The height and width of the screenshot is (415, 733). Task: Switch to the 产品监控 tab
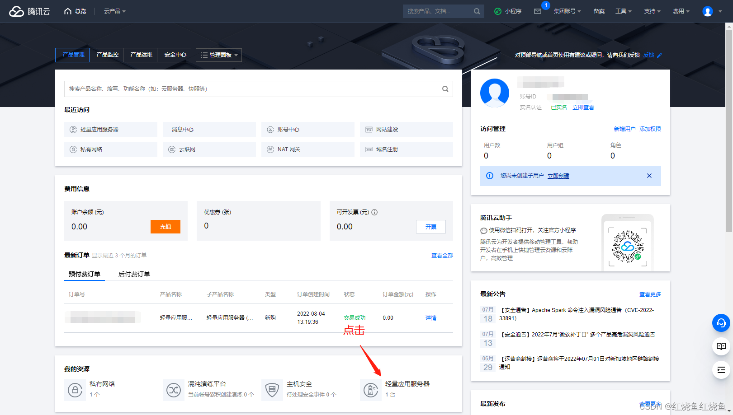[107, 55]
